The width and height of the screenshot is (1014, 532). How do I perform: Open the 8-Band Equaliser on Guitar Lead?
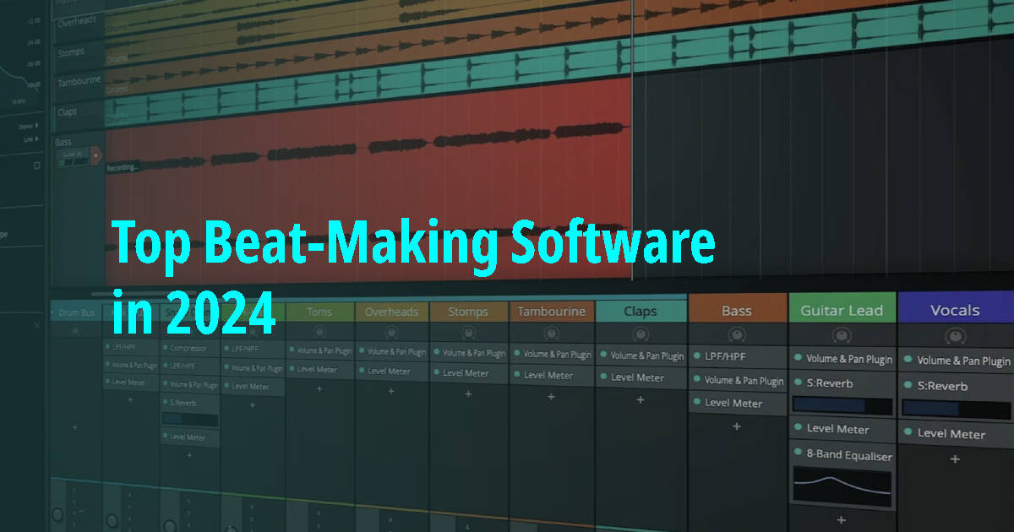(x=845, y=455)
